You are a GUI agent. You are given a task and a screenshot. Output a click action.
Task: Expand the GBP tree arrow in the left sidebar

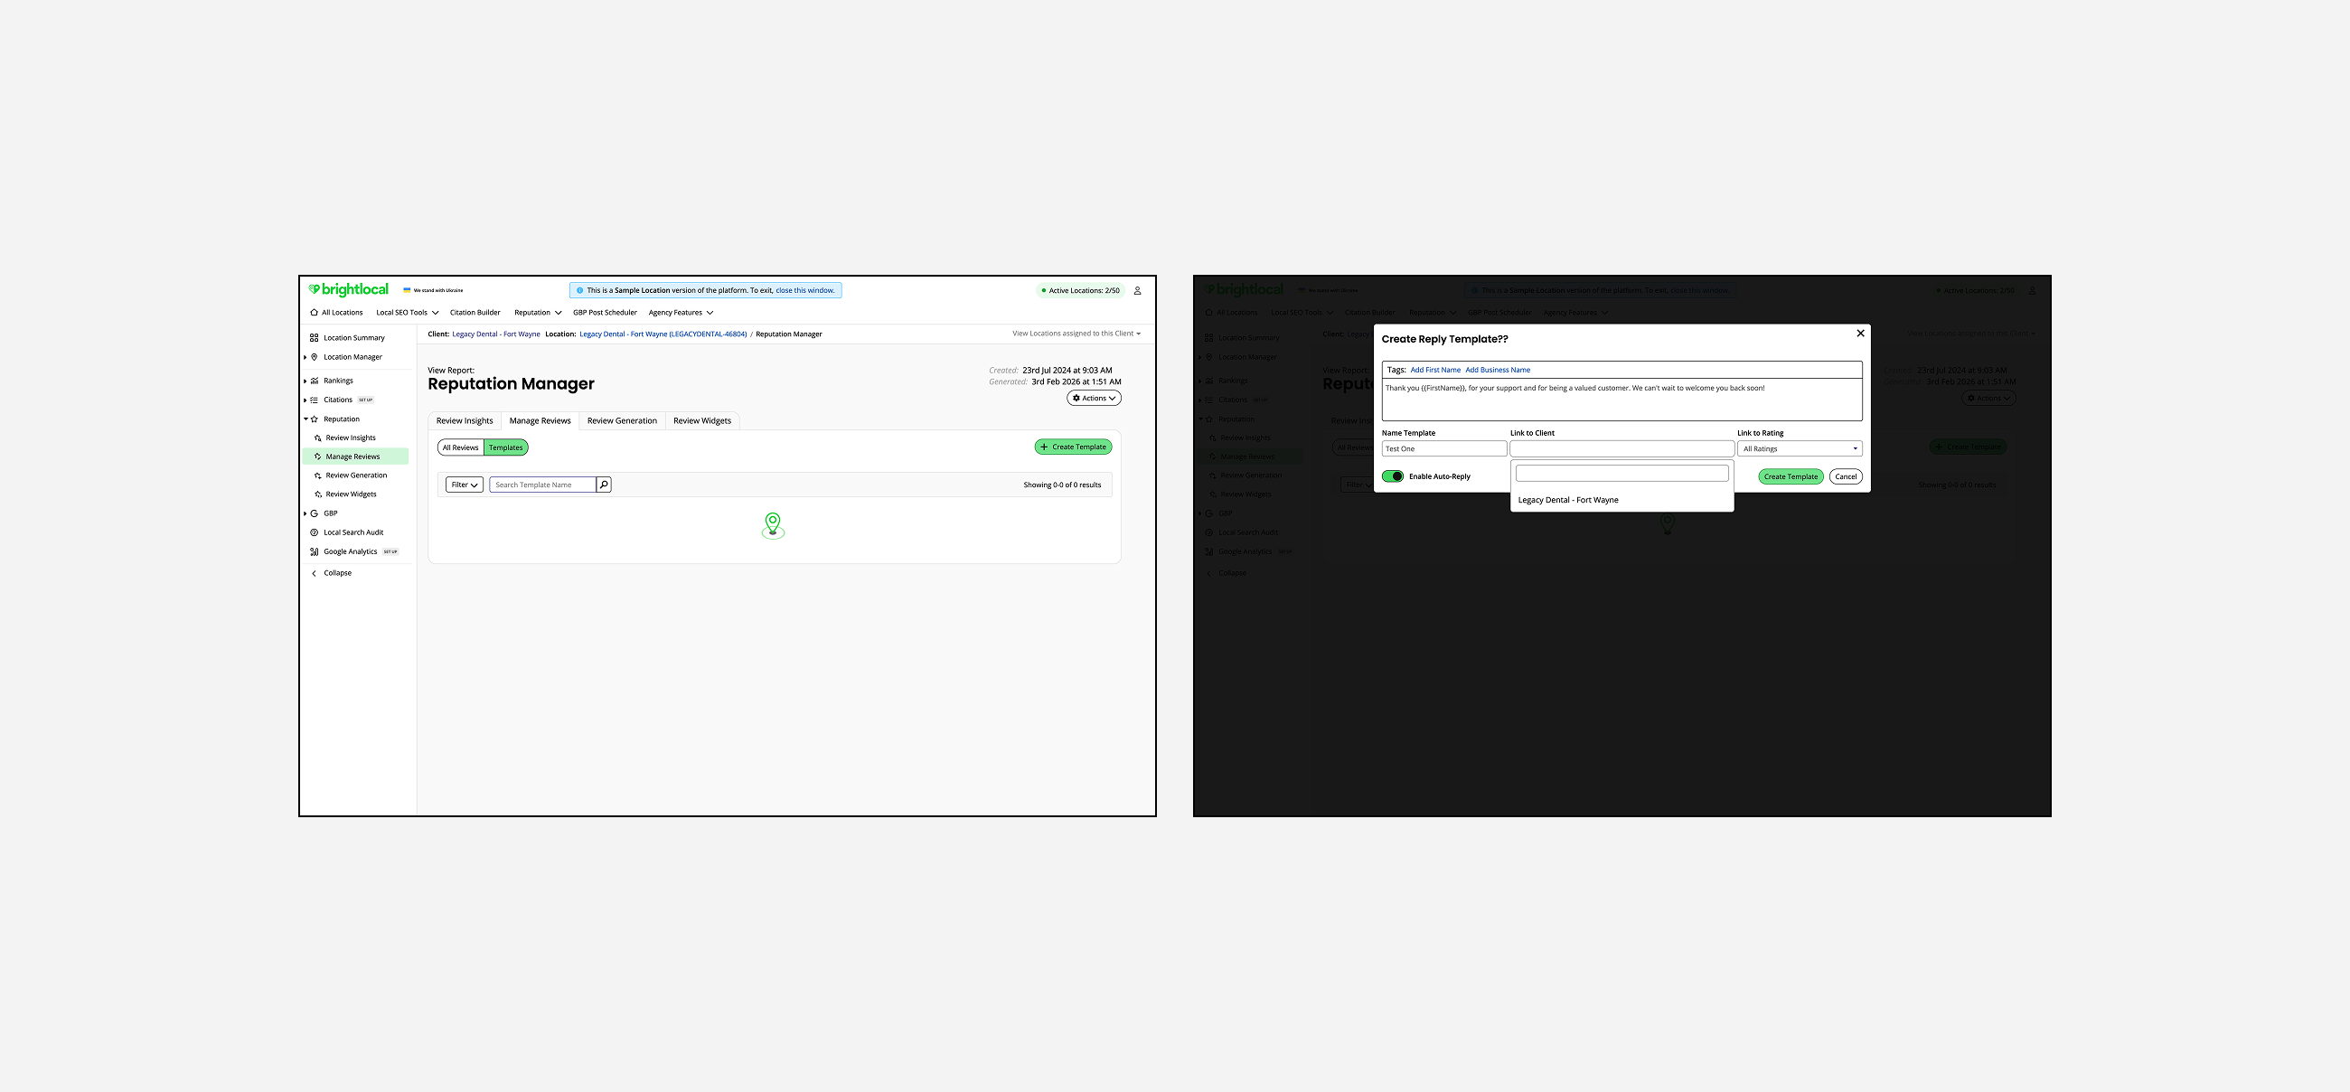(305, 513)
